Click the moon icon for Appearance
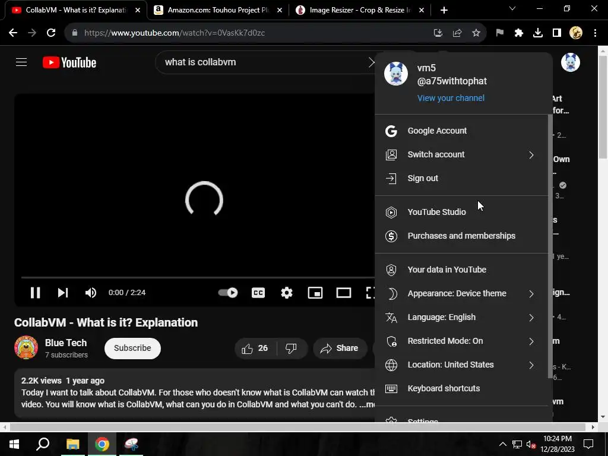 coord(392,293)
